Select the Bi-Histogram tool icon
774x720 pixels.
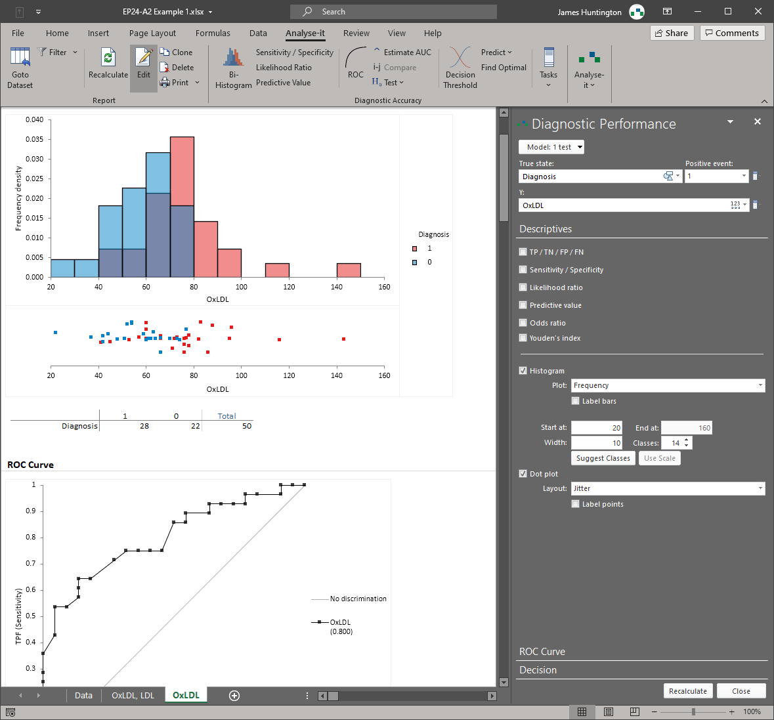coord(234,66)
